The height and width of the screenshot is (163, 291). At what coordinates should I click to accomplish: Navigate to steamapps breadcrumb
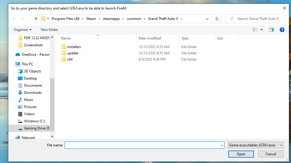pyautogui.click(x=111, y=19)
